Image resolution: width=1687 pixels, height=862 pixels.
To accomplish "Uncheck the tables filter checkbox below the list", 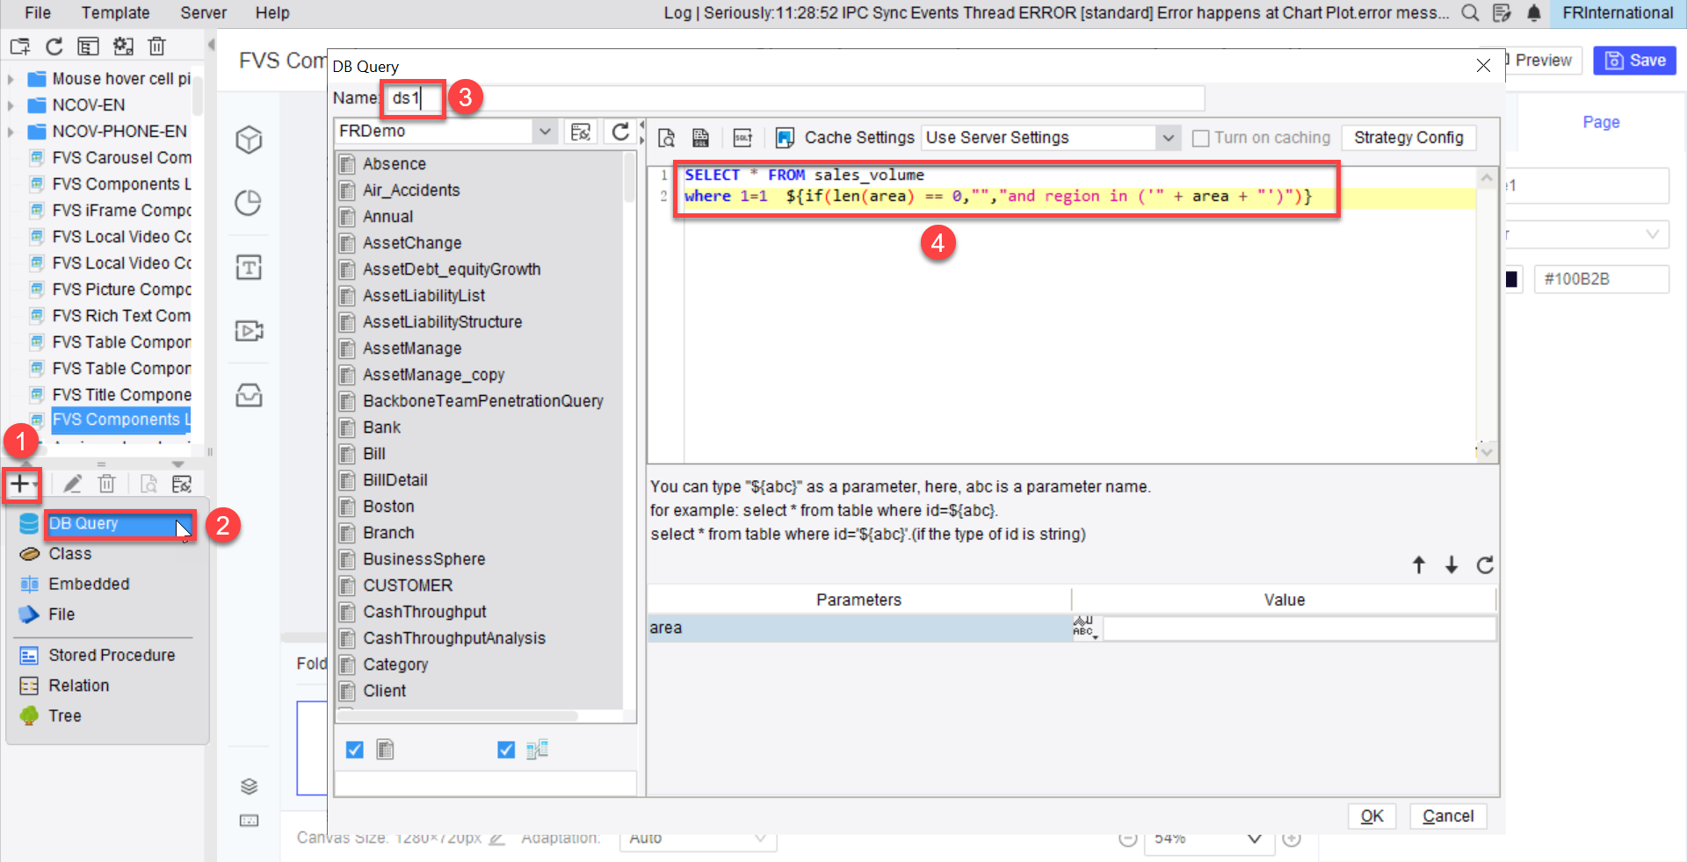I will tap(354, 750).
